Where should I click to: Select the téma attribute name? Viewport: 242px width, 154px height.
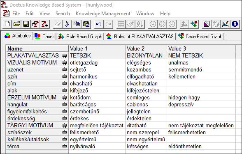click(x=13, y=146)
